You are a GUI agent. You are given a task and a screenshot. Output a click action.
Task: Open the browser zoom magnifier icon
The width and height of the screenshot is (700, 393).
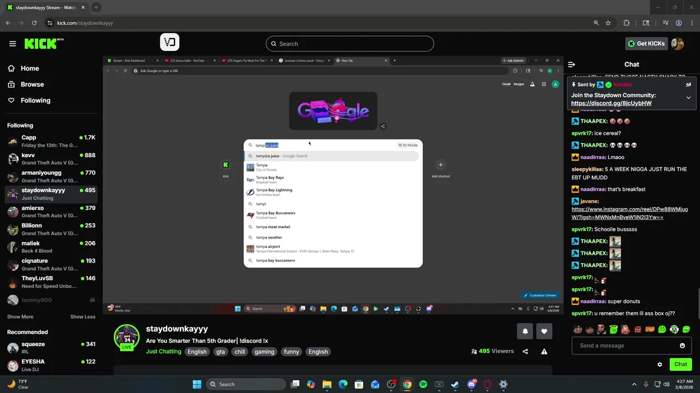tap(596, 23)
